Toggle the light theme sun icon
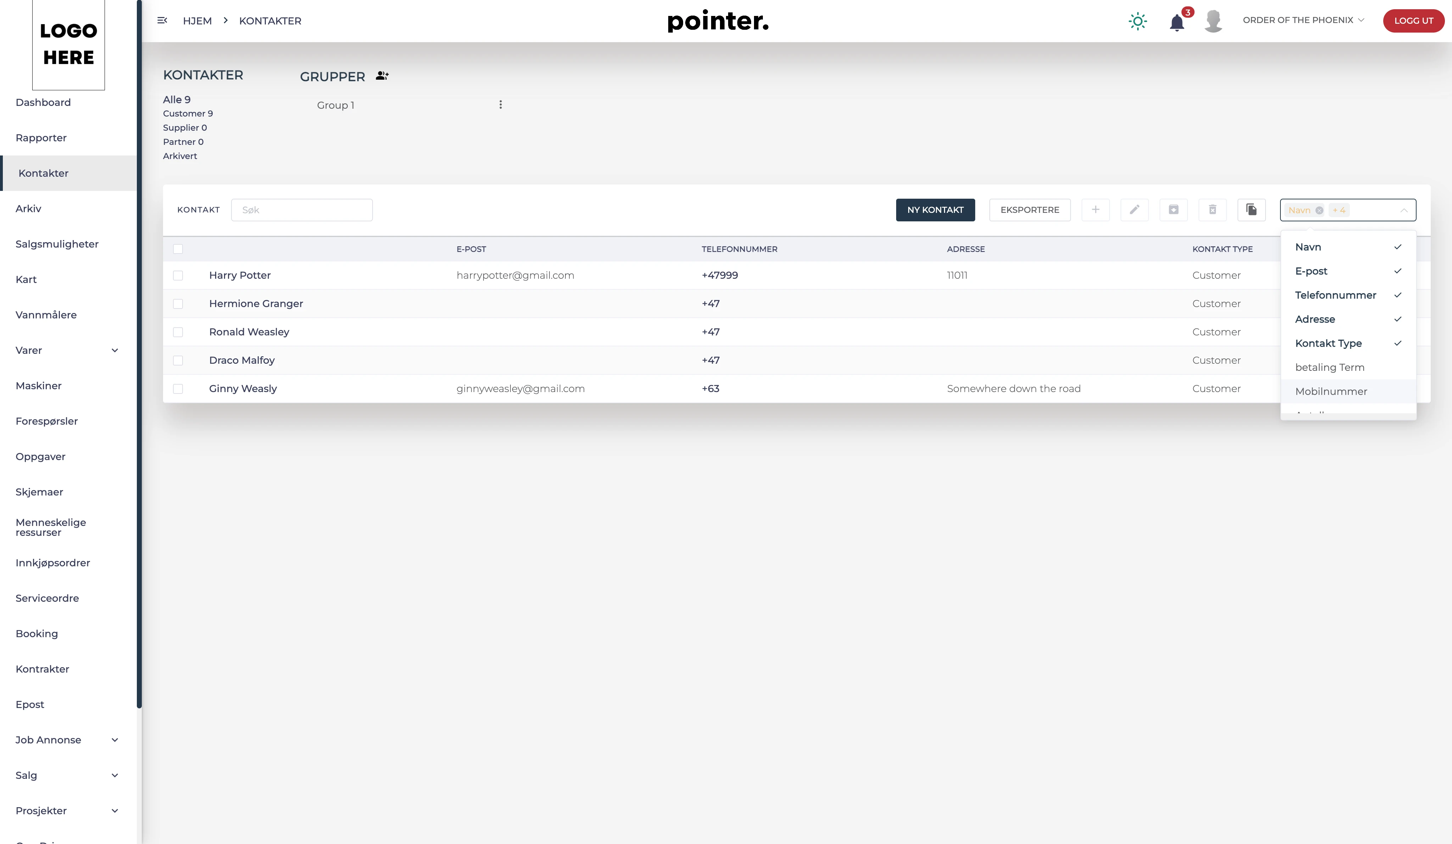 pyautogui.click(x=1138, y=21)
